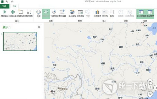The height and width of the screenshot is (99, 157).
Task: Tilt map up with the up arrow
Action: (x=150, y=81)
